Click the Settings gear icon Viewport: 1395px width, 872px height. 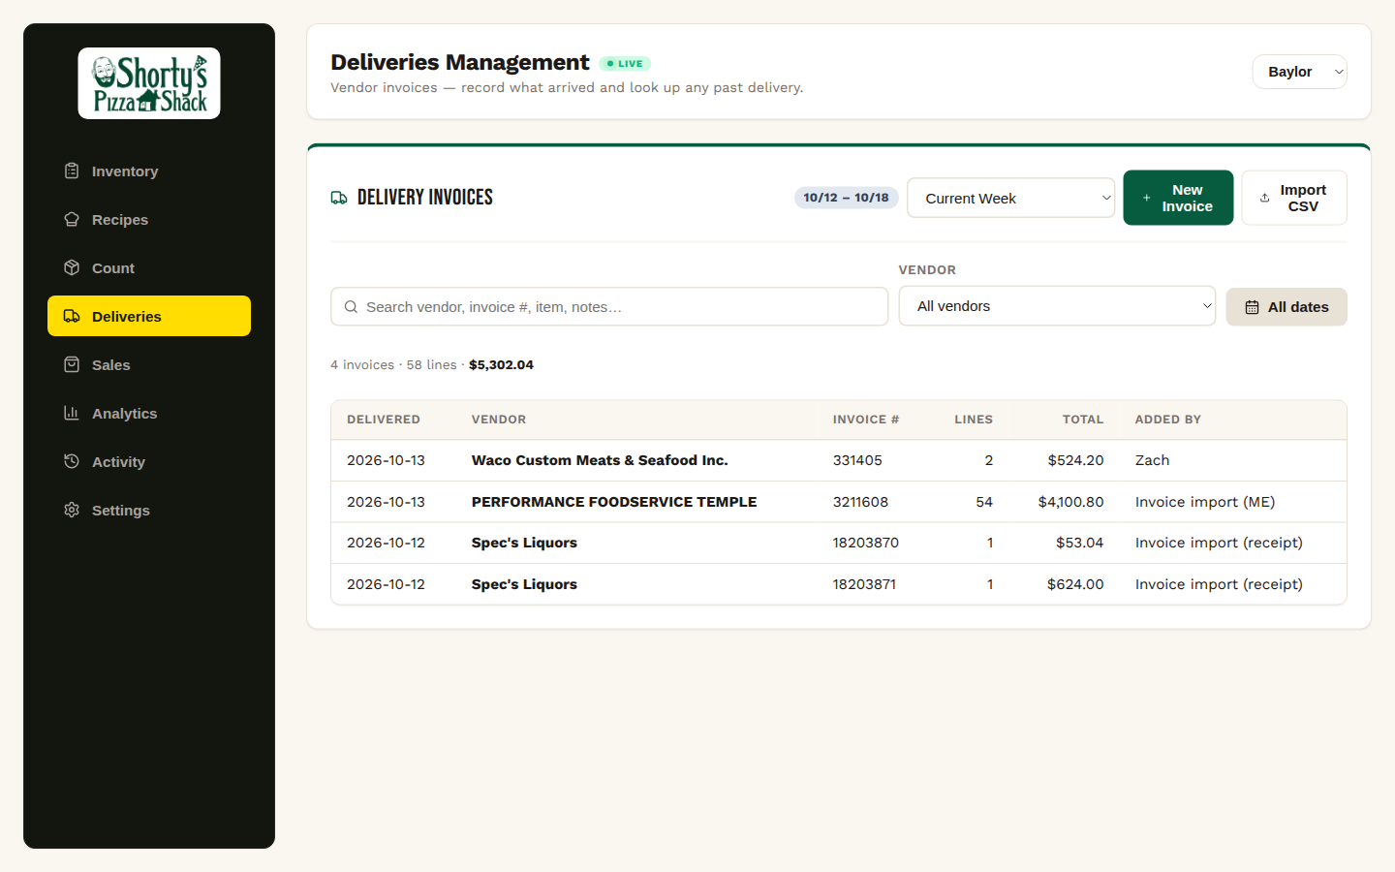coord(72,510)
